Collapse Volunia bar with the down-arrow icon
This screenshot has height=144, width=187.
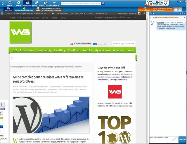pyautogui.click(x=183, y=1)
